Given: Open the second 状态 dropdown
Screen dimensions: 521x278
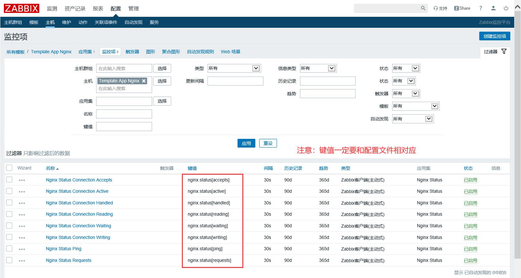Looking at the screenshot, I should [x=404, y=81].
